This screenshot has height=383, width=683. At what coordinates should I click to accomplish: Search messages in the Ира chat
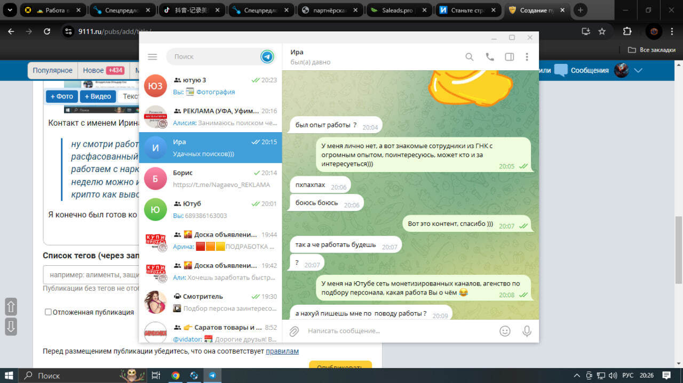point(469,56)
